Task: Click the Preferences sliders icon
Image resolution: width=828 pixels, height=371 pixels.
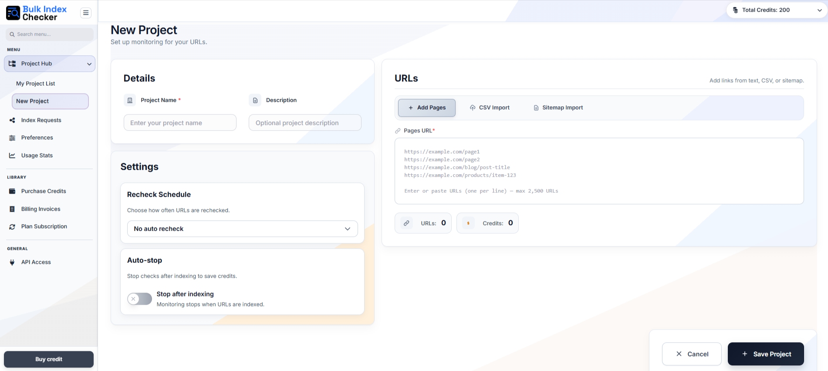Action: pyautogui.click(x=12, y=138)
